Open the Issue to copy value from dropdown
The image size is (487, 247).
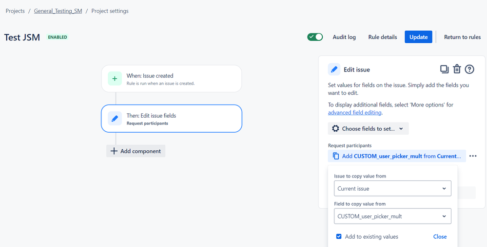tap(392, 189)
